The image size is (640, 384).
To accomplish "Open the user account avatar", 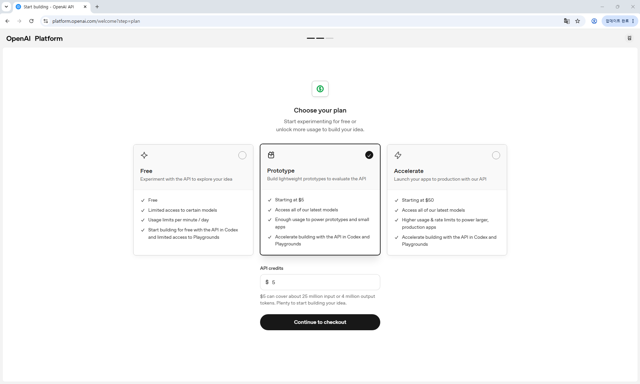I will point(629,38).
